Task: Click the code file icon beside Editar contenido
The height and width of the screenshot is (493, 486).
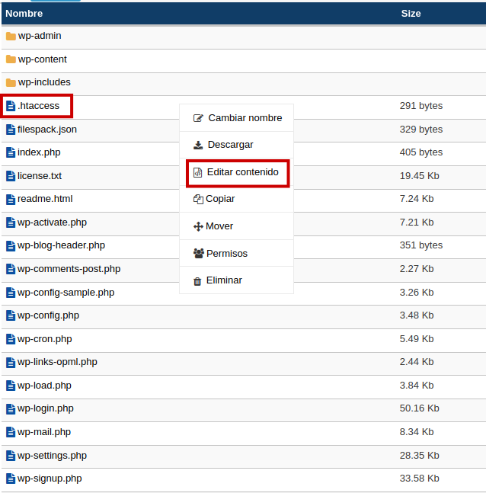Action: pos(198,173)
